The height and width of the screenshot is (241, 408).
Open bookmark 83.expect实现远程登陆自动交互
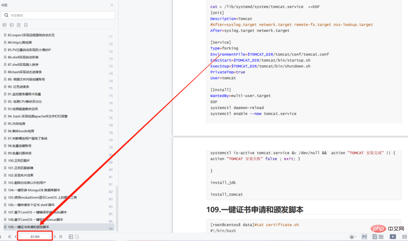[x=31, y=35]
